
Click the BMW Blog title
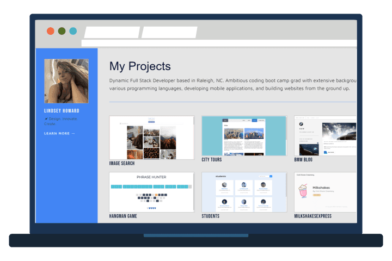click(303, 160)
